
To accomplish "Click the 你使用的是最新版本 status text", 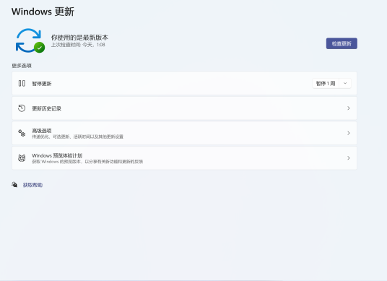I will [x=79, y=38].
